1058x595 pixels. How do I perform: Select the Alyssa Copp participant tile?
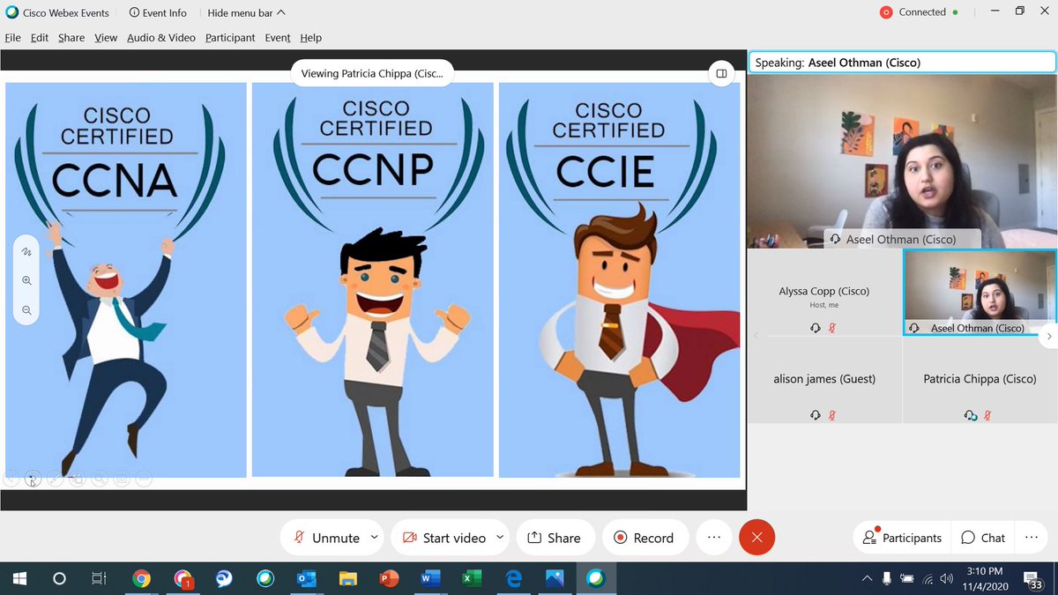tap(825, 293)
